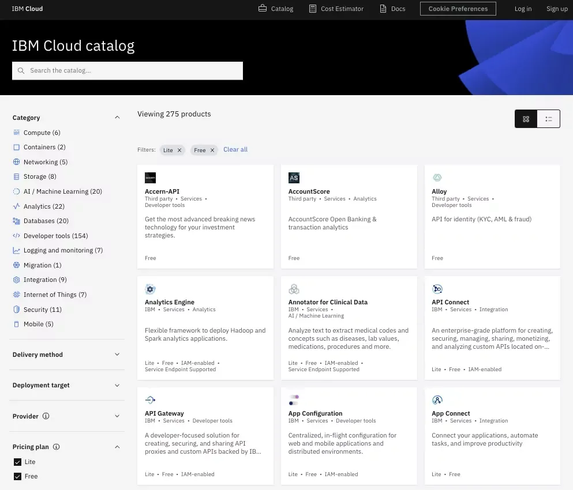The height and width of the screenshot is (490, 573).
Task: Open the Docs menu item
Action: pos(392,9)
